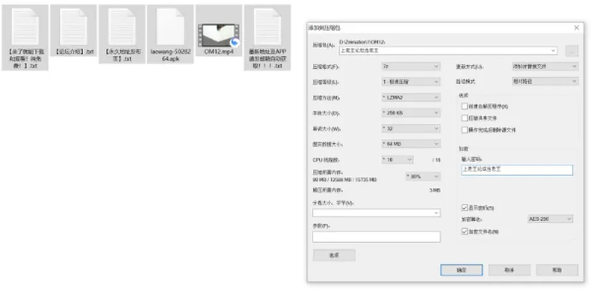591x289 pixels.
Task: Open the archive format dropdown showing 7z
Action: 411,67
